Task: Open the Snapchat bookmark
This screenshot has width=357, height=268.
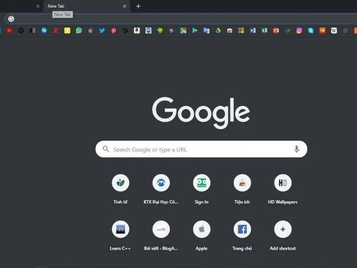Action: coord(67,30)
